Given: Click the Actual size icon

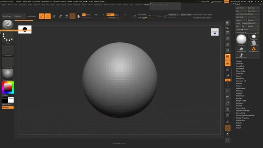Looking at the screenshot, I should click(228, 44).
